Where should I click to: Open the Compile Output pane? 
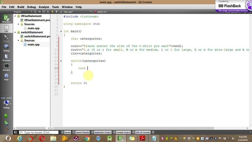tap(122, 133)
